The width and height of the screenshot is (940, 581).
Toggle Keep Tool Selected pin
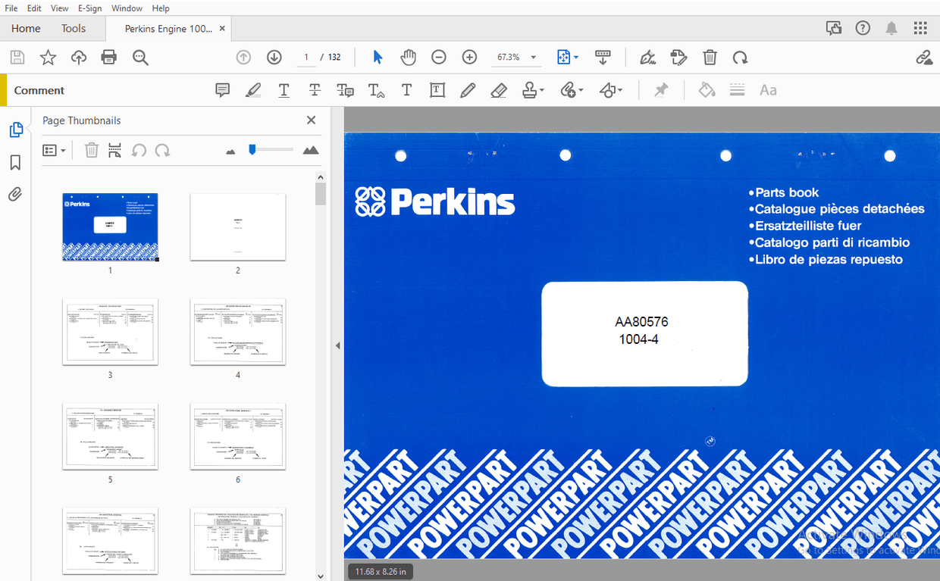(x=660, y=90)
